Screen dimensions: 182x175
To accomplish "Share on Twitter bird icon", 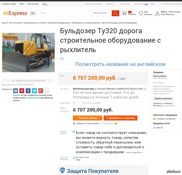I will 34,91.
